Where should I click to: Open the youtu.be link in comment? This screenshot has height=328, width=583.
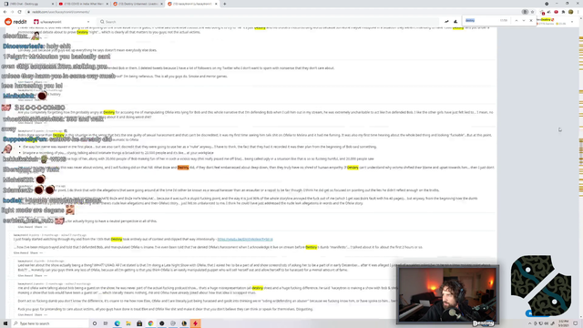coord(245,239)
